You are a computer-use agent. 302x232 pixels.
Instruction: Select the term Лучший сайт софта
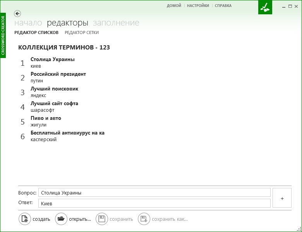54,104
